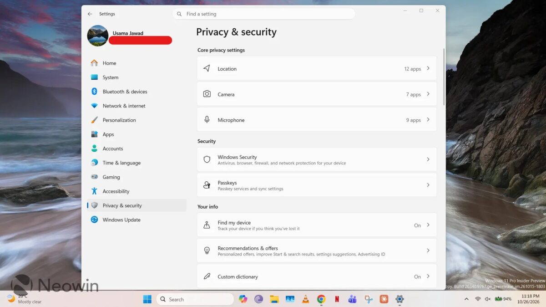Open the weather widget showing Mostly clear
Image resolution: width=546 pixels, height=307 pixels.
[x=24, y=299]
